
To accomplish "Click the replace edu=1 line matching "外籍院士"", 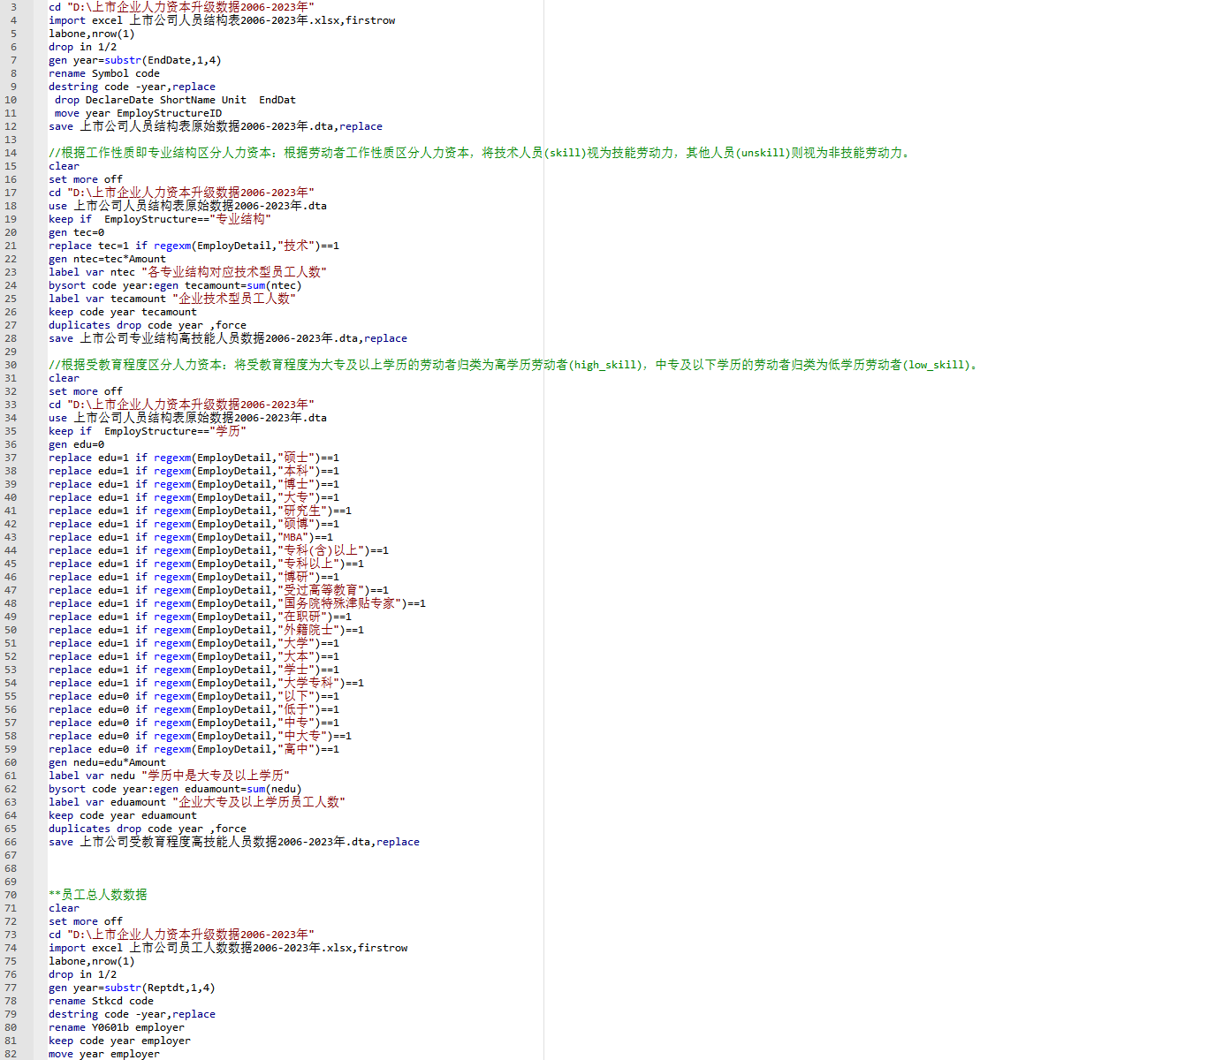I will pos(206,630).
